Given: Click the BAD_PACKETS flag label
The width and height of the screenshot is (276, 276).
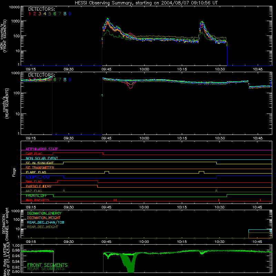Looking at the screenshot, I should pos(38,200).
